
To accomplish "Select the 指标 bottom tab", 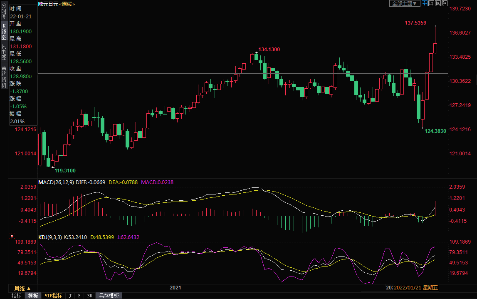I will (17, 296).
